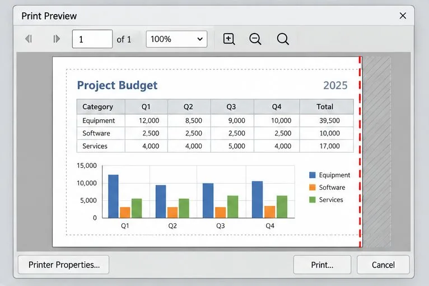Click the 2025 year text
This screenshot has width=429, height=286.
pos(335,86)
